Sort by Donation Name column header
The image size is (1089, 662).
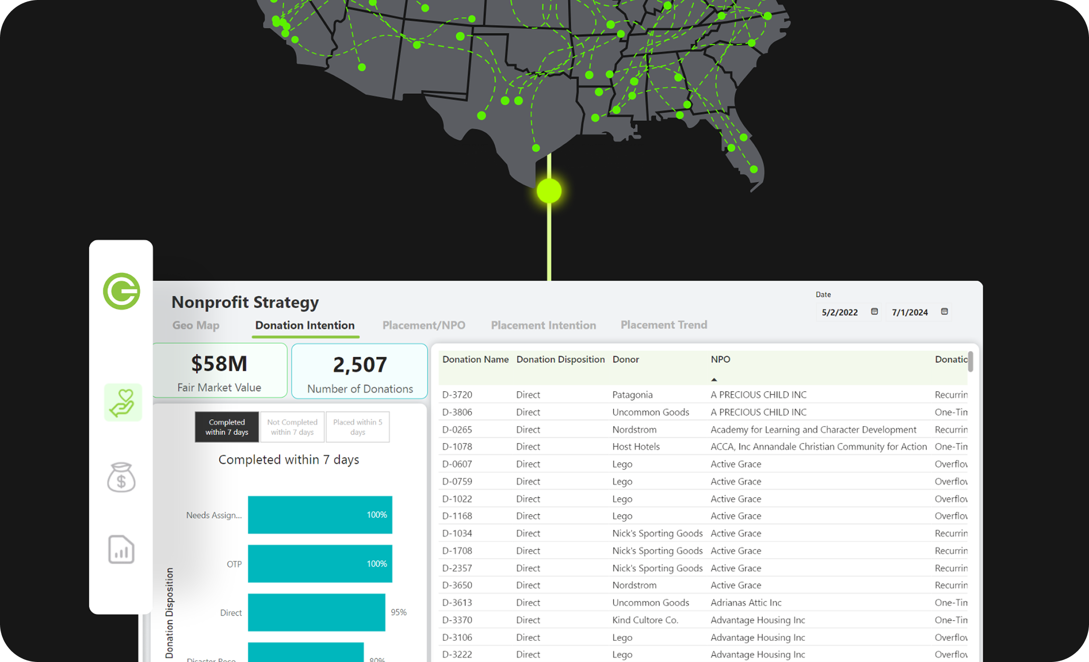click(x=475, y=359)
